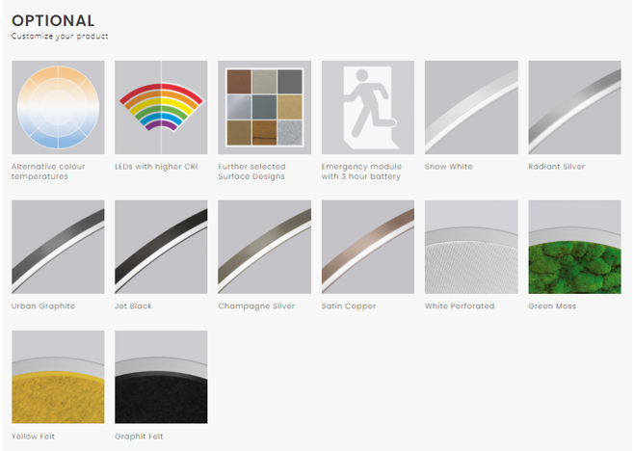Click the 'Jet Black' caption text
Image resolution: width=633 pixels, height=451 pixels.
point(133,306)
